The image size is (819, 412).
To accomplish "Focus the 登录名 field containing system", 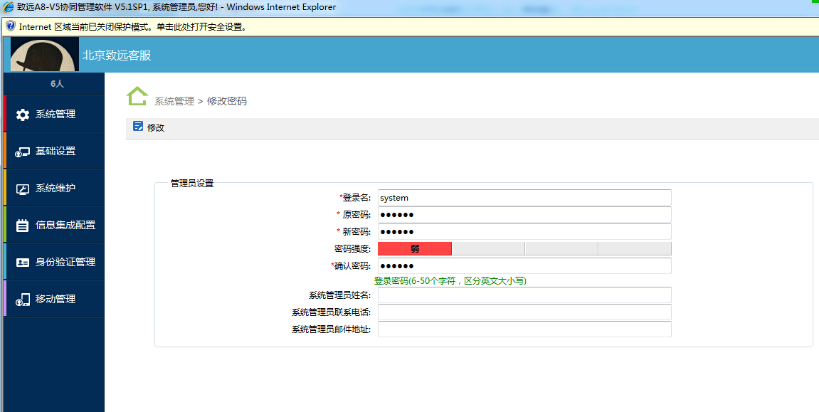I will pyautogui.click(x=524, y=198).
